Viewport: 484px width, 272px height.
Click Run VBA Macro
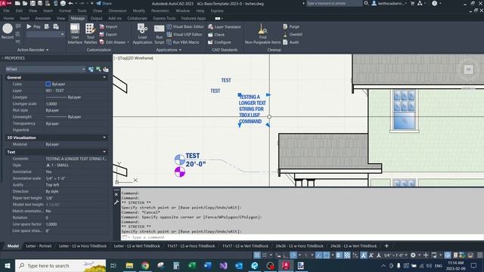[183, 42]
